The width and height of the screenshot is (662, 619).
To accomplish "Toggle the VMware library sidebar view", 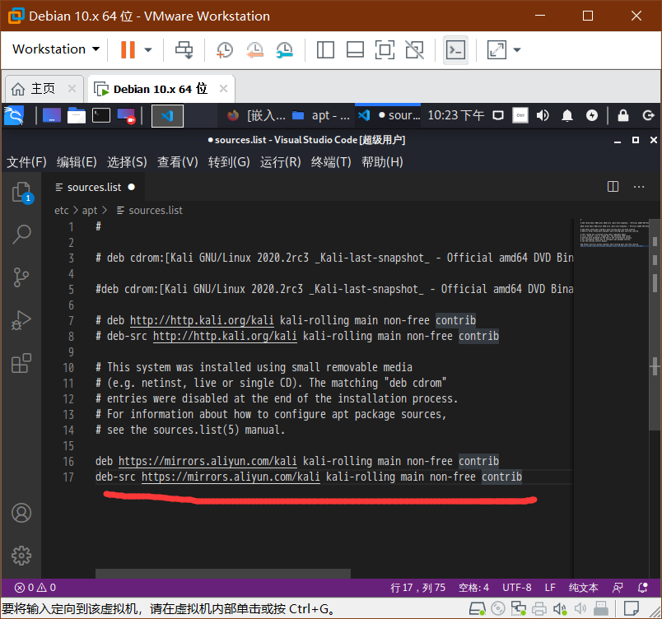I will [x=325, y=49].
